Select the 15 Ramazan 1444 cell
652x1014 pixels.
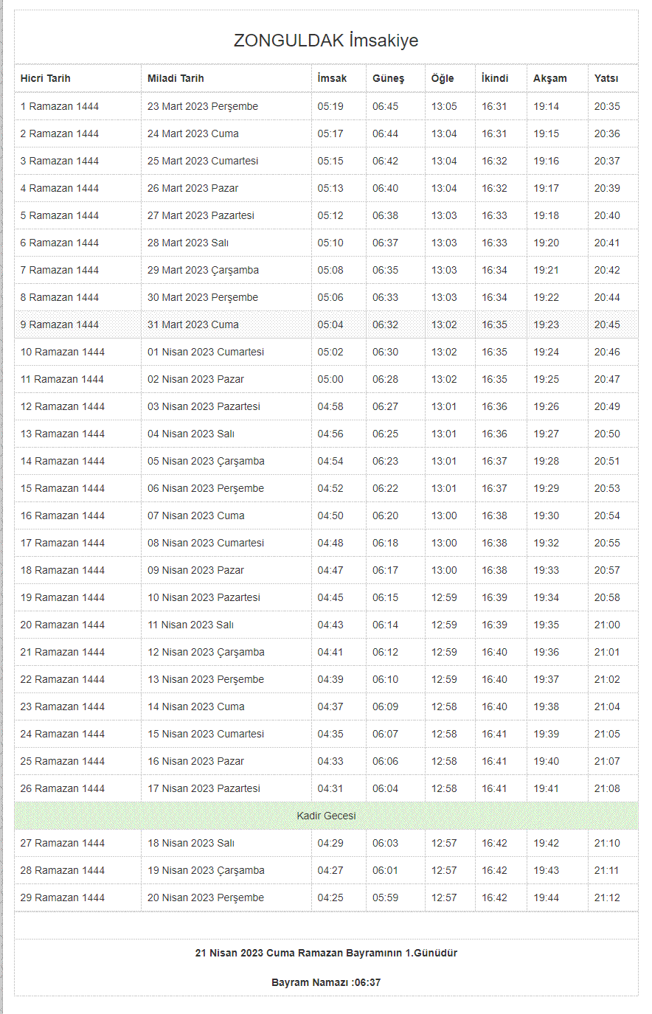click(63, 488)
